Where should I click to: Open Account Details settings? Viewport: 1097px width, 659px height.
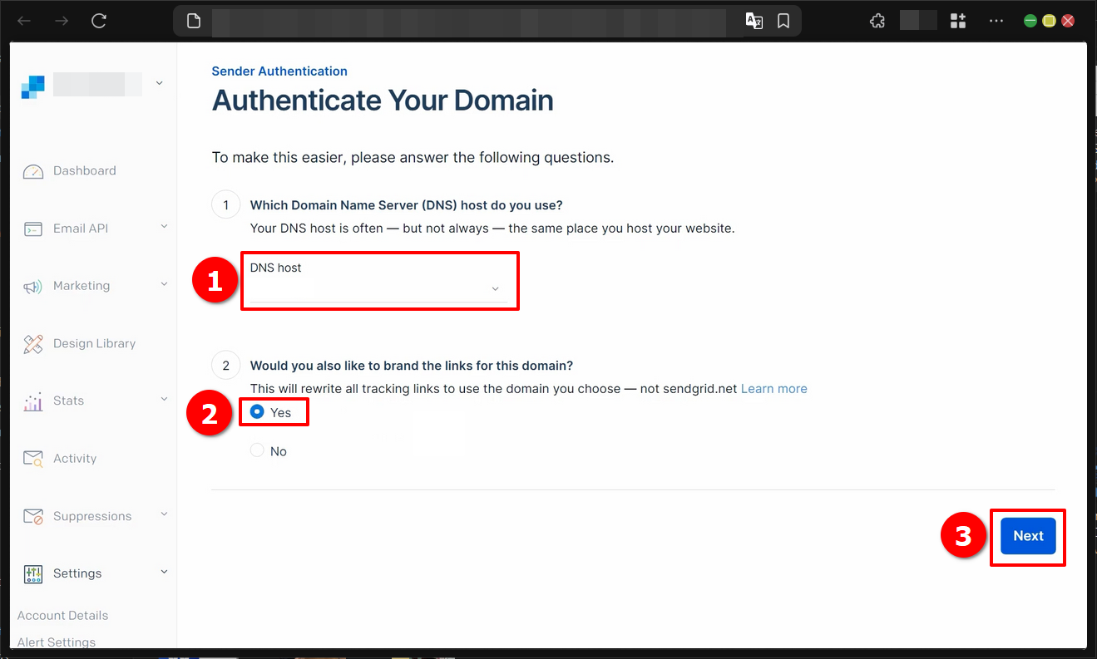coord(62,615)
